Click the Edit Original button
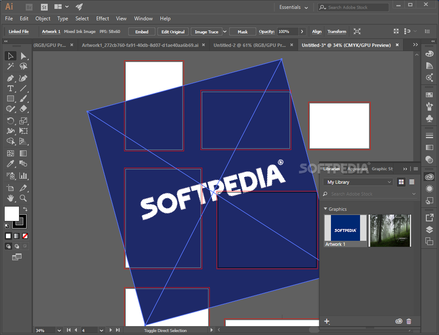 (173, 32)
